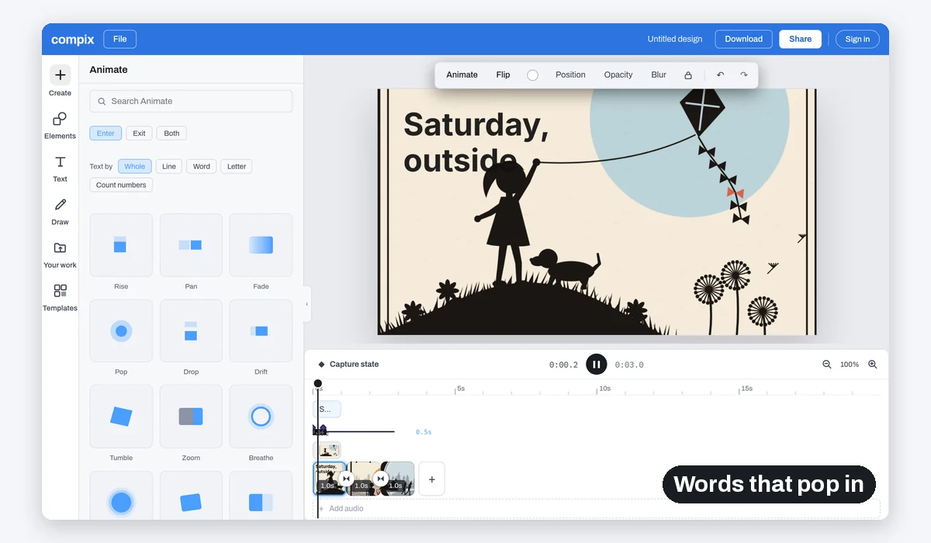Open the color picker circle swatch
Image resolution: width=931 pixels, height=543 pixels.
pos(532,75)
